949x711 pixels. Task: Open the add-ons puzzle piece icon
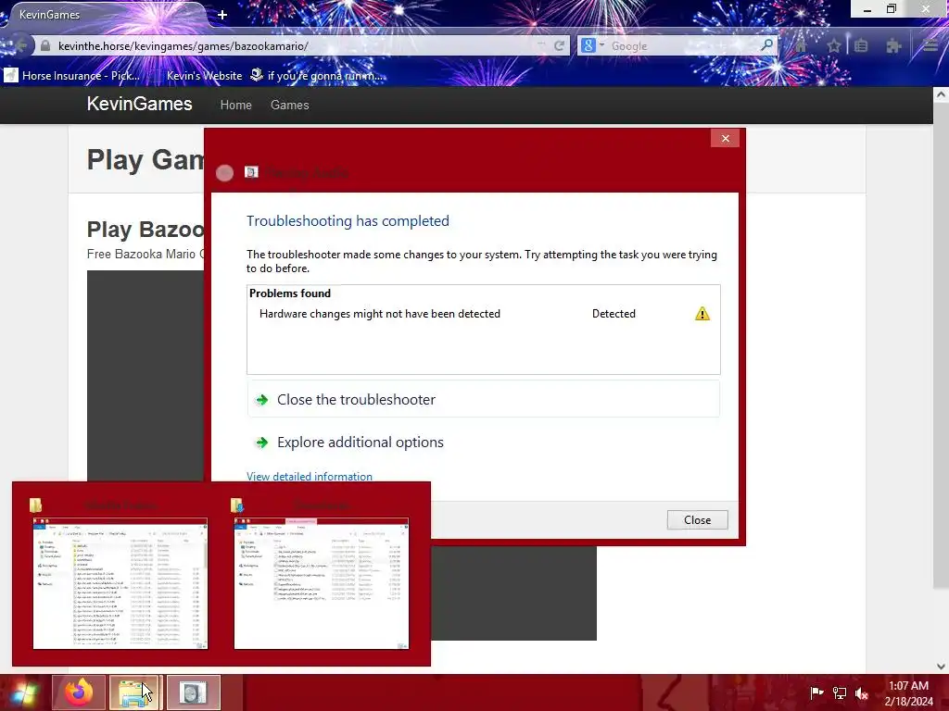[893, 46]
